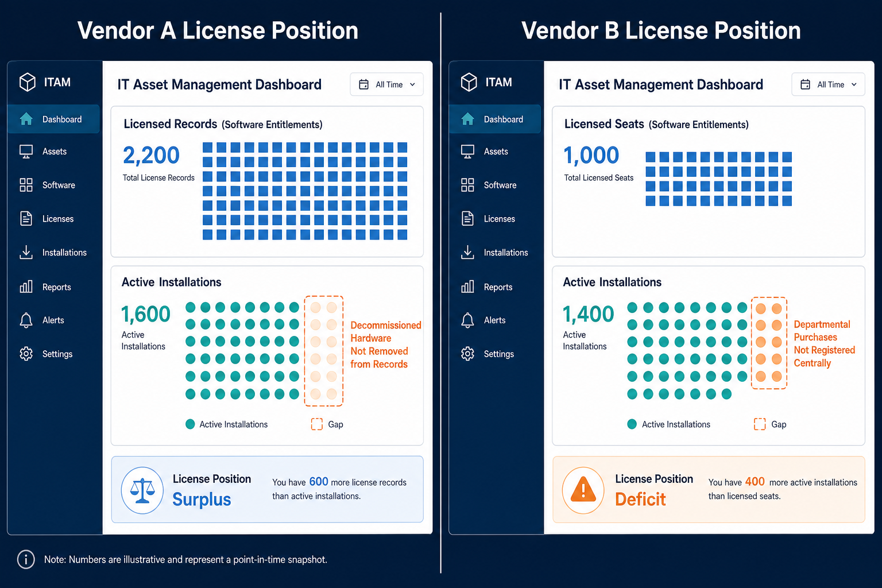Expand the All Time chevron in Vendor A

pos(412,84)
